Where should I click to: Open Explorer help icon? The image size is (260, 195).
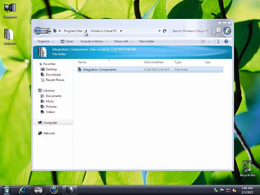[x=226, y=41]
